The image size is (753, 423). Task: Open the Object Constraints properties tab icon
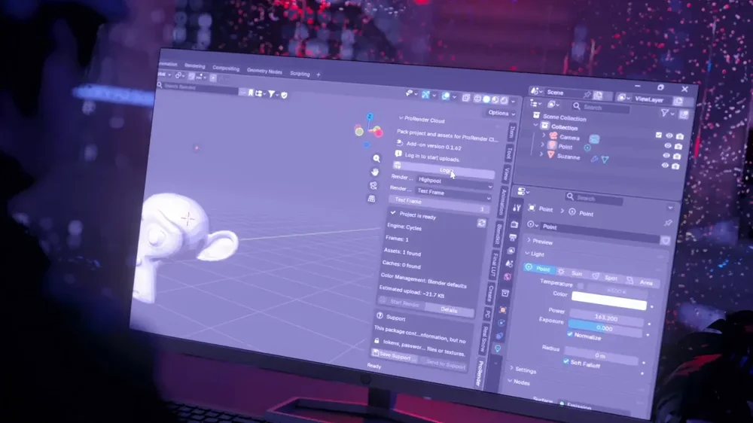click(499, 336)
